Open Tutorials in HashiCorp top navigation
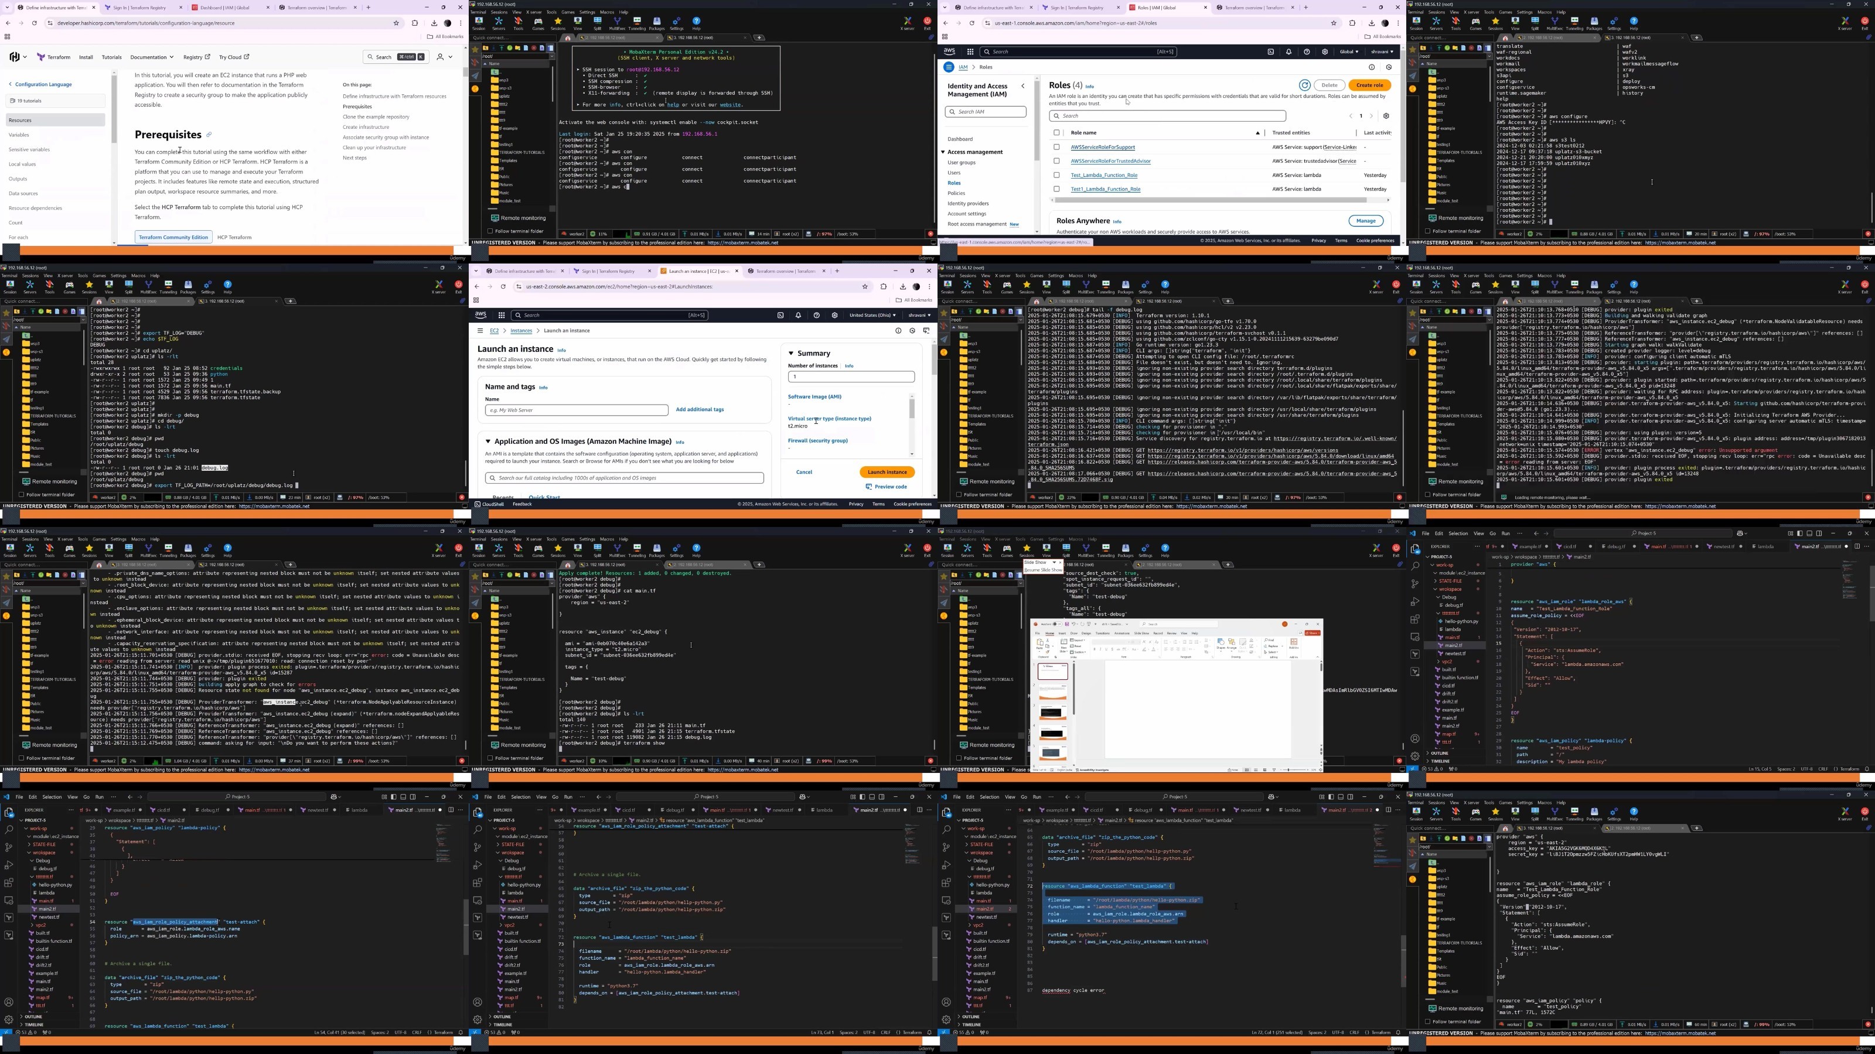This screenshot has width=1875, height=1054. tap(111, 57)
